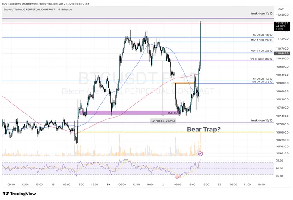Select the 'Mon 17:00 20/10' line label
293x200 pixels.
pyautogui.click(x=262, y=40)
